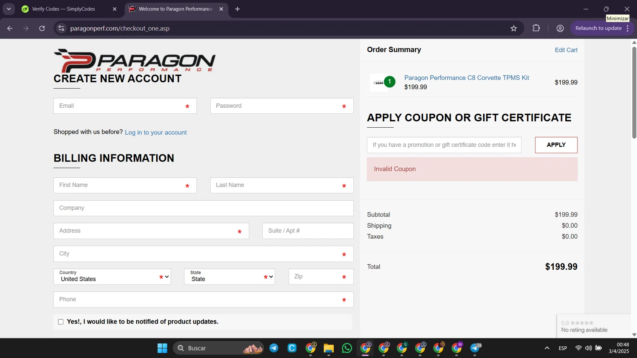
Task: Select the Company field
Action: coord(203,208)
